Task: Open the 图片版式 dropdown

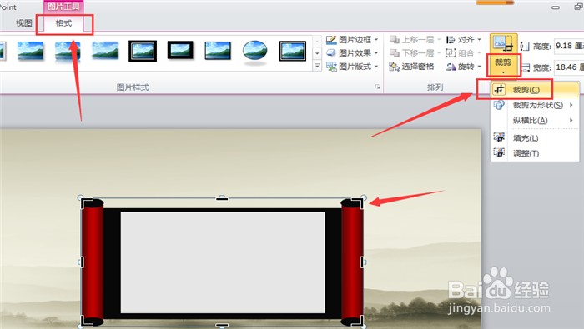Action: pos(352,67)
